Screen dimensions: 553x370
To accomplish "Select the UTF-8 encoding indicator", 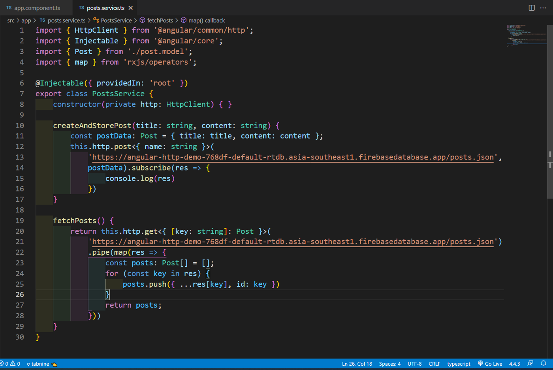I will point(415,364).
